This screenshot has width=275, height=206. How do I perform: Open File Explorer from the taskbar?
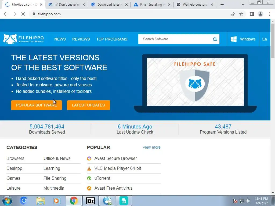(41, 201)
